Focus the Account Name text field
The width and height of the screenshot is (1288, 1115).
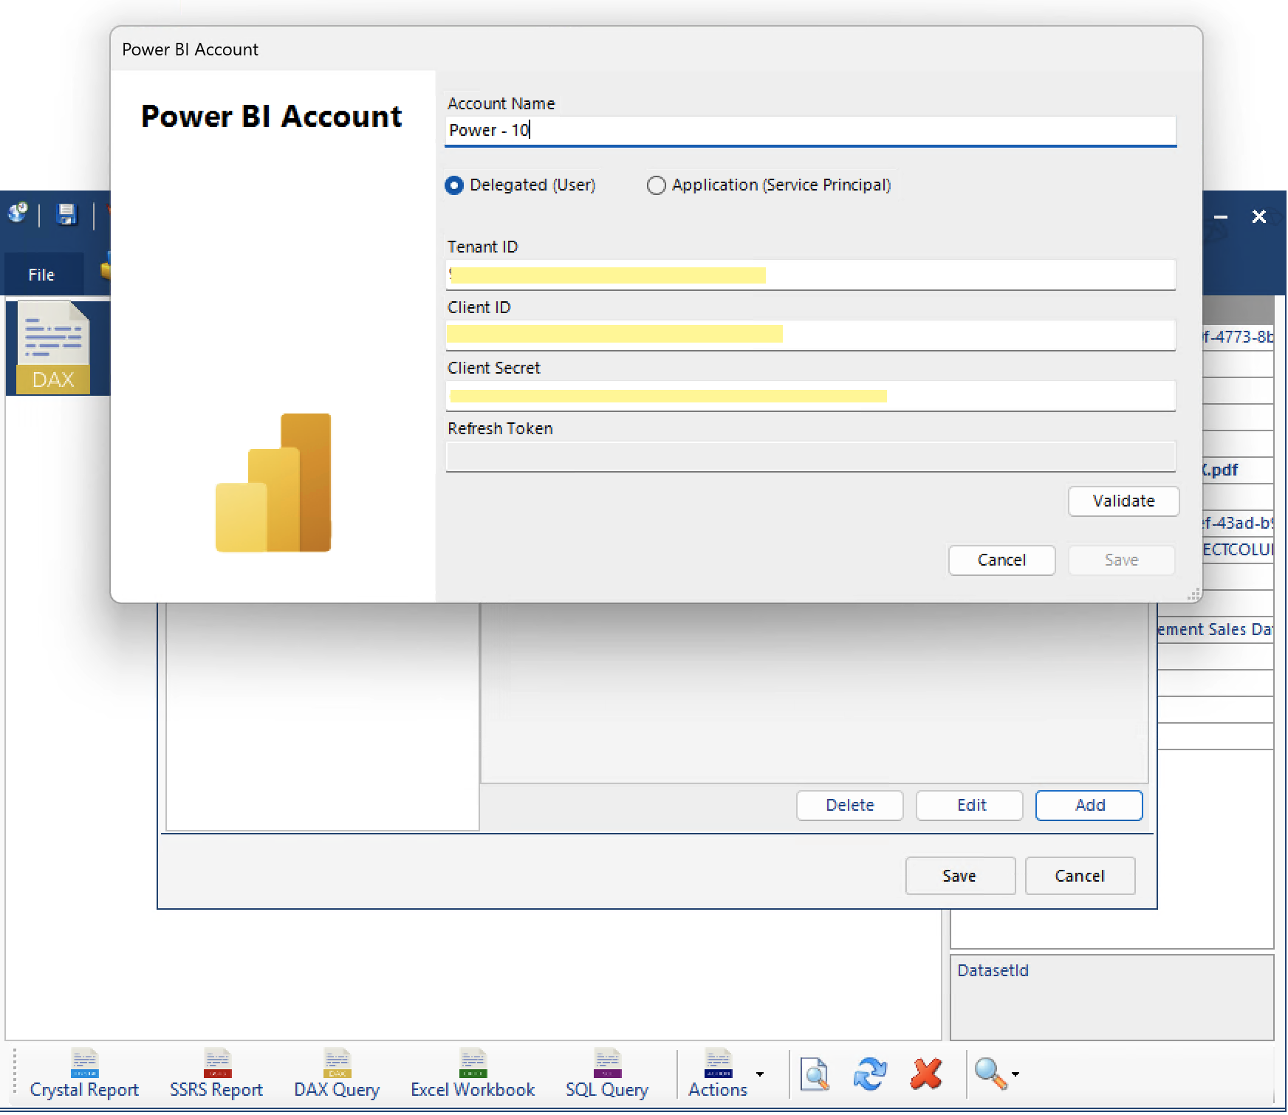click(810, 131)
